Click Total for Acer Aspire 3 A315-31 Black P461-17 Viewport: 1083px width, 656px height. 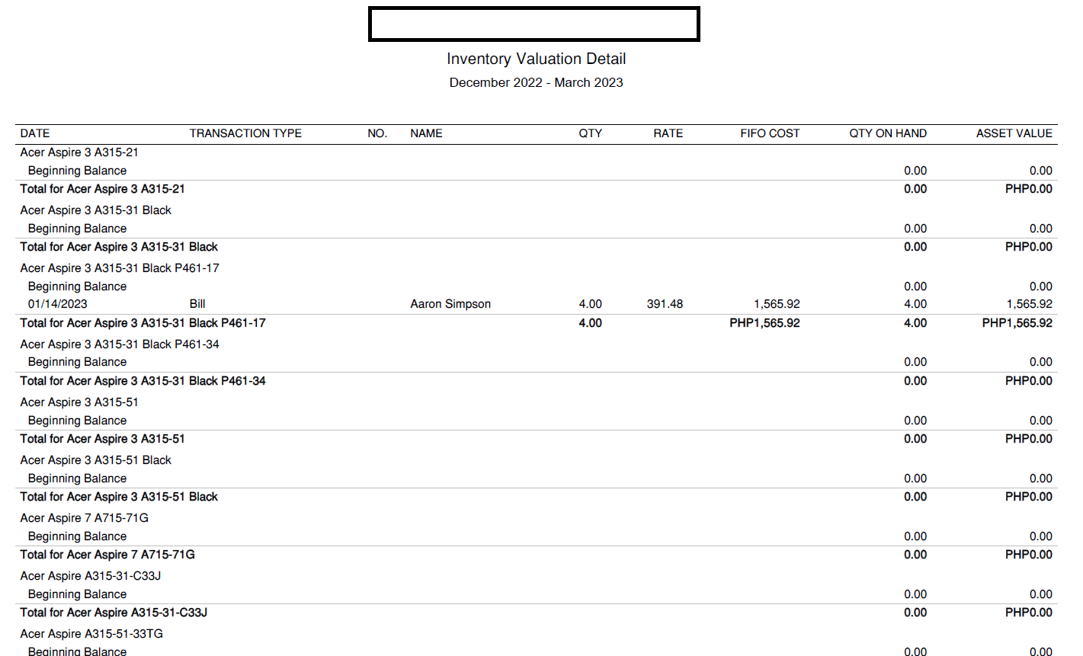pyautogui.click(x=143, y=323)
